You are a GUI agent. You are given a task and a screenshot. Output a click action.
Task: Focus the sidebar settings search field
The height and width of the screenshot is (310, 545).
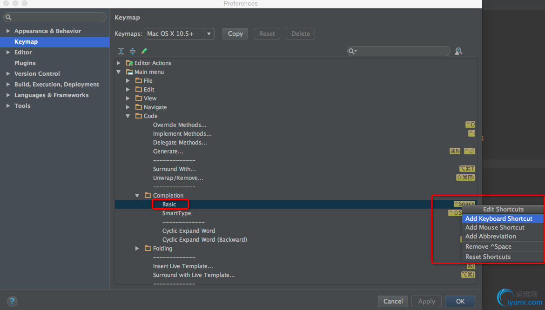click(55, 17)
